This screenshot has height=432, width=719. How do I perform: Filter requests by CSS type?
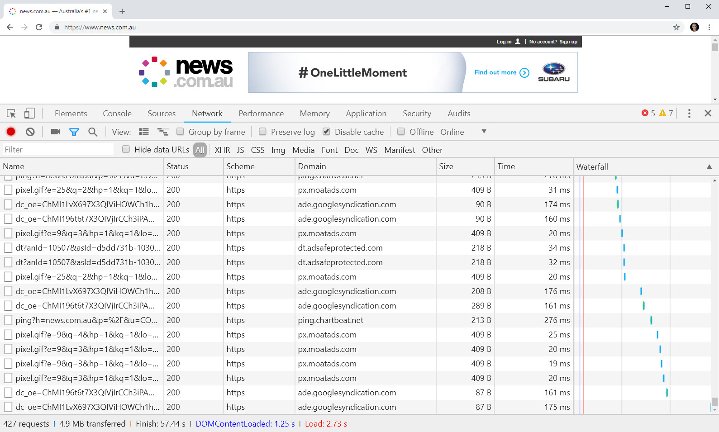click(x=257, y=150)
